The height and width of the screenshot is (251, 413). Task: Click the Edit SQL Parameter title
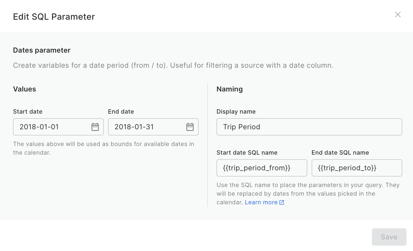[54, 16]
